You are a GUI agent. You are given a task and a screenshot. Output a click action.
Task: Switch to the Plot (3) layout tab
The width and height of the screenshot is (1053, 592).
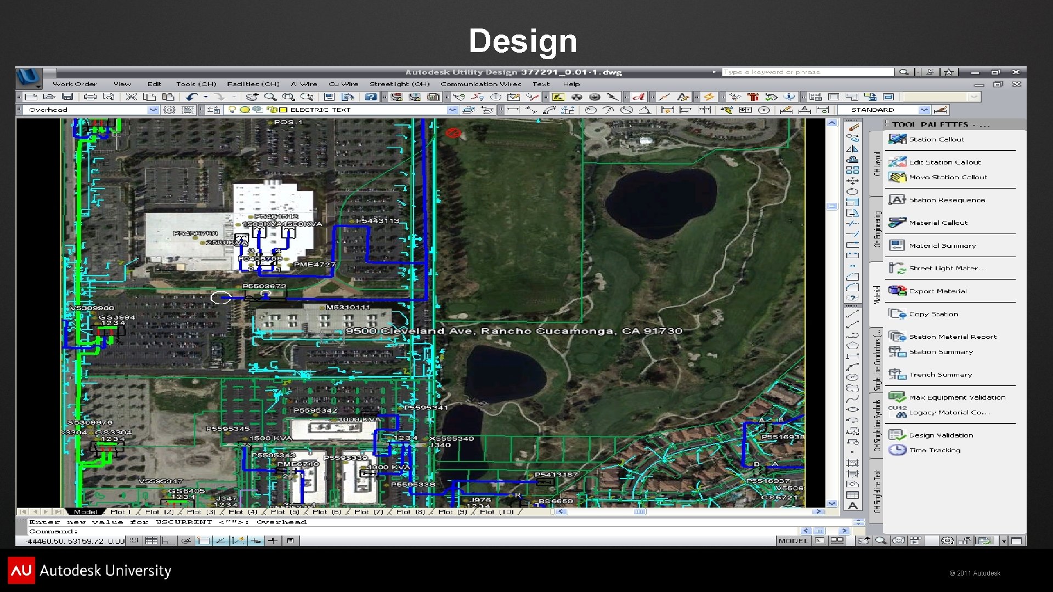(201, 512)
